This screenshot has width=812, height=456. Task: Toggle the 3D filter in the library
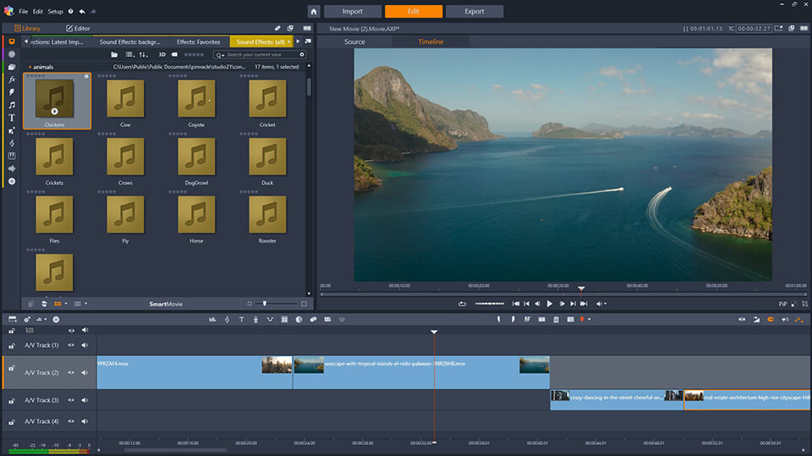click(162, 54)
